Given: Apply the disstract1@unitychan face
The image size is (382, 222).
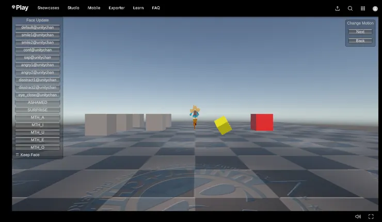Looking at the screenshot, I should click(38, 80).
